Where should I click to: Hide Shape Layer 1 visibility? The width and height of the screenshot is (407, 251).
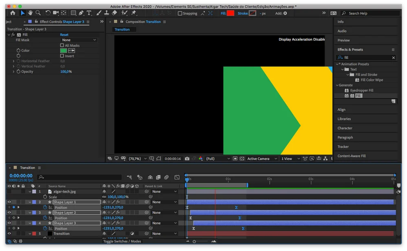9,202
